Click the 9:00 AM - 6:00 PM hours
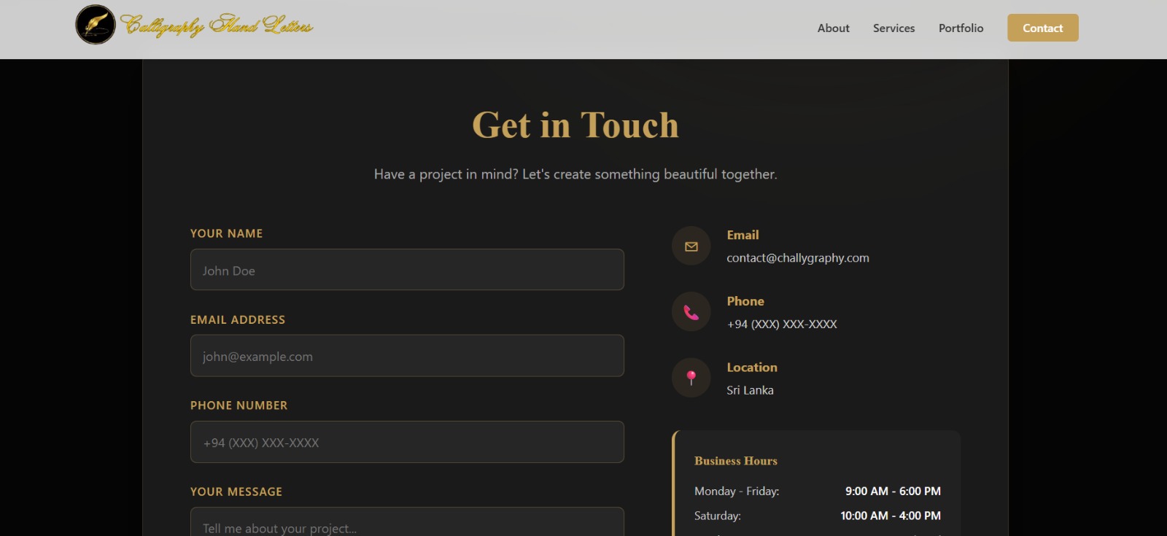 893,492
